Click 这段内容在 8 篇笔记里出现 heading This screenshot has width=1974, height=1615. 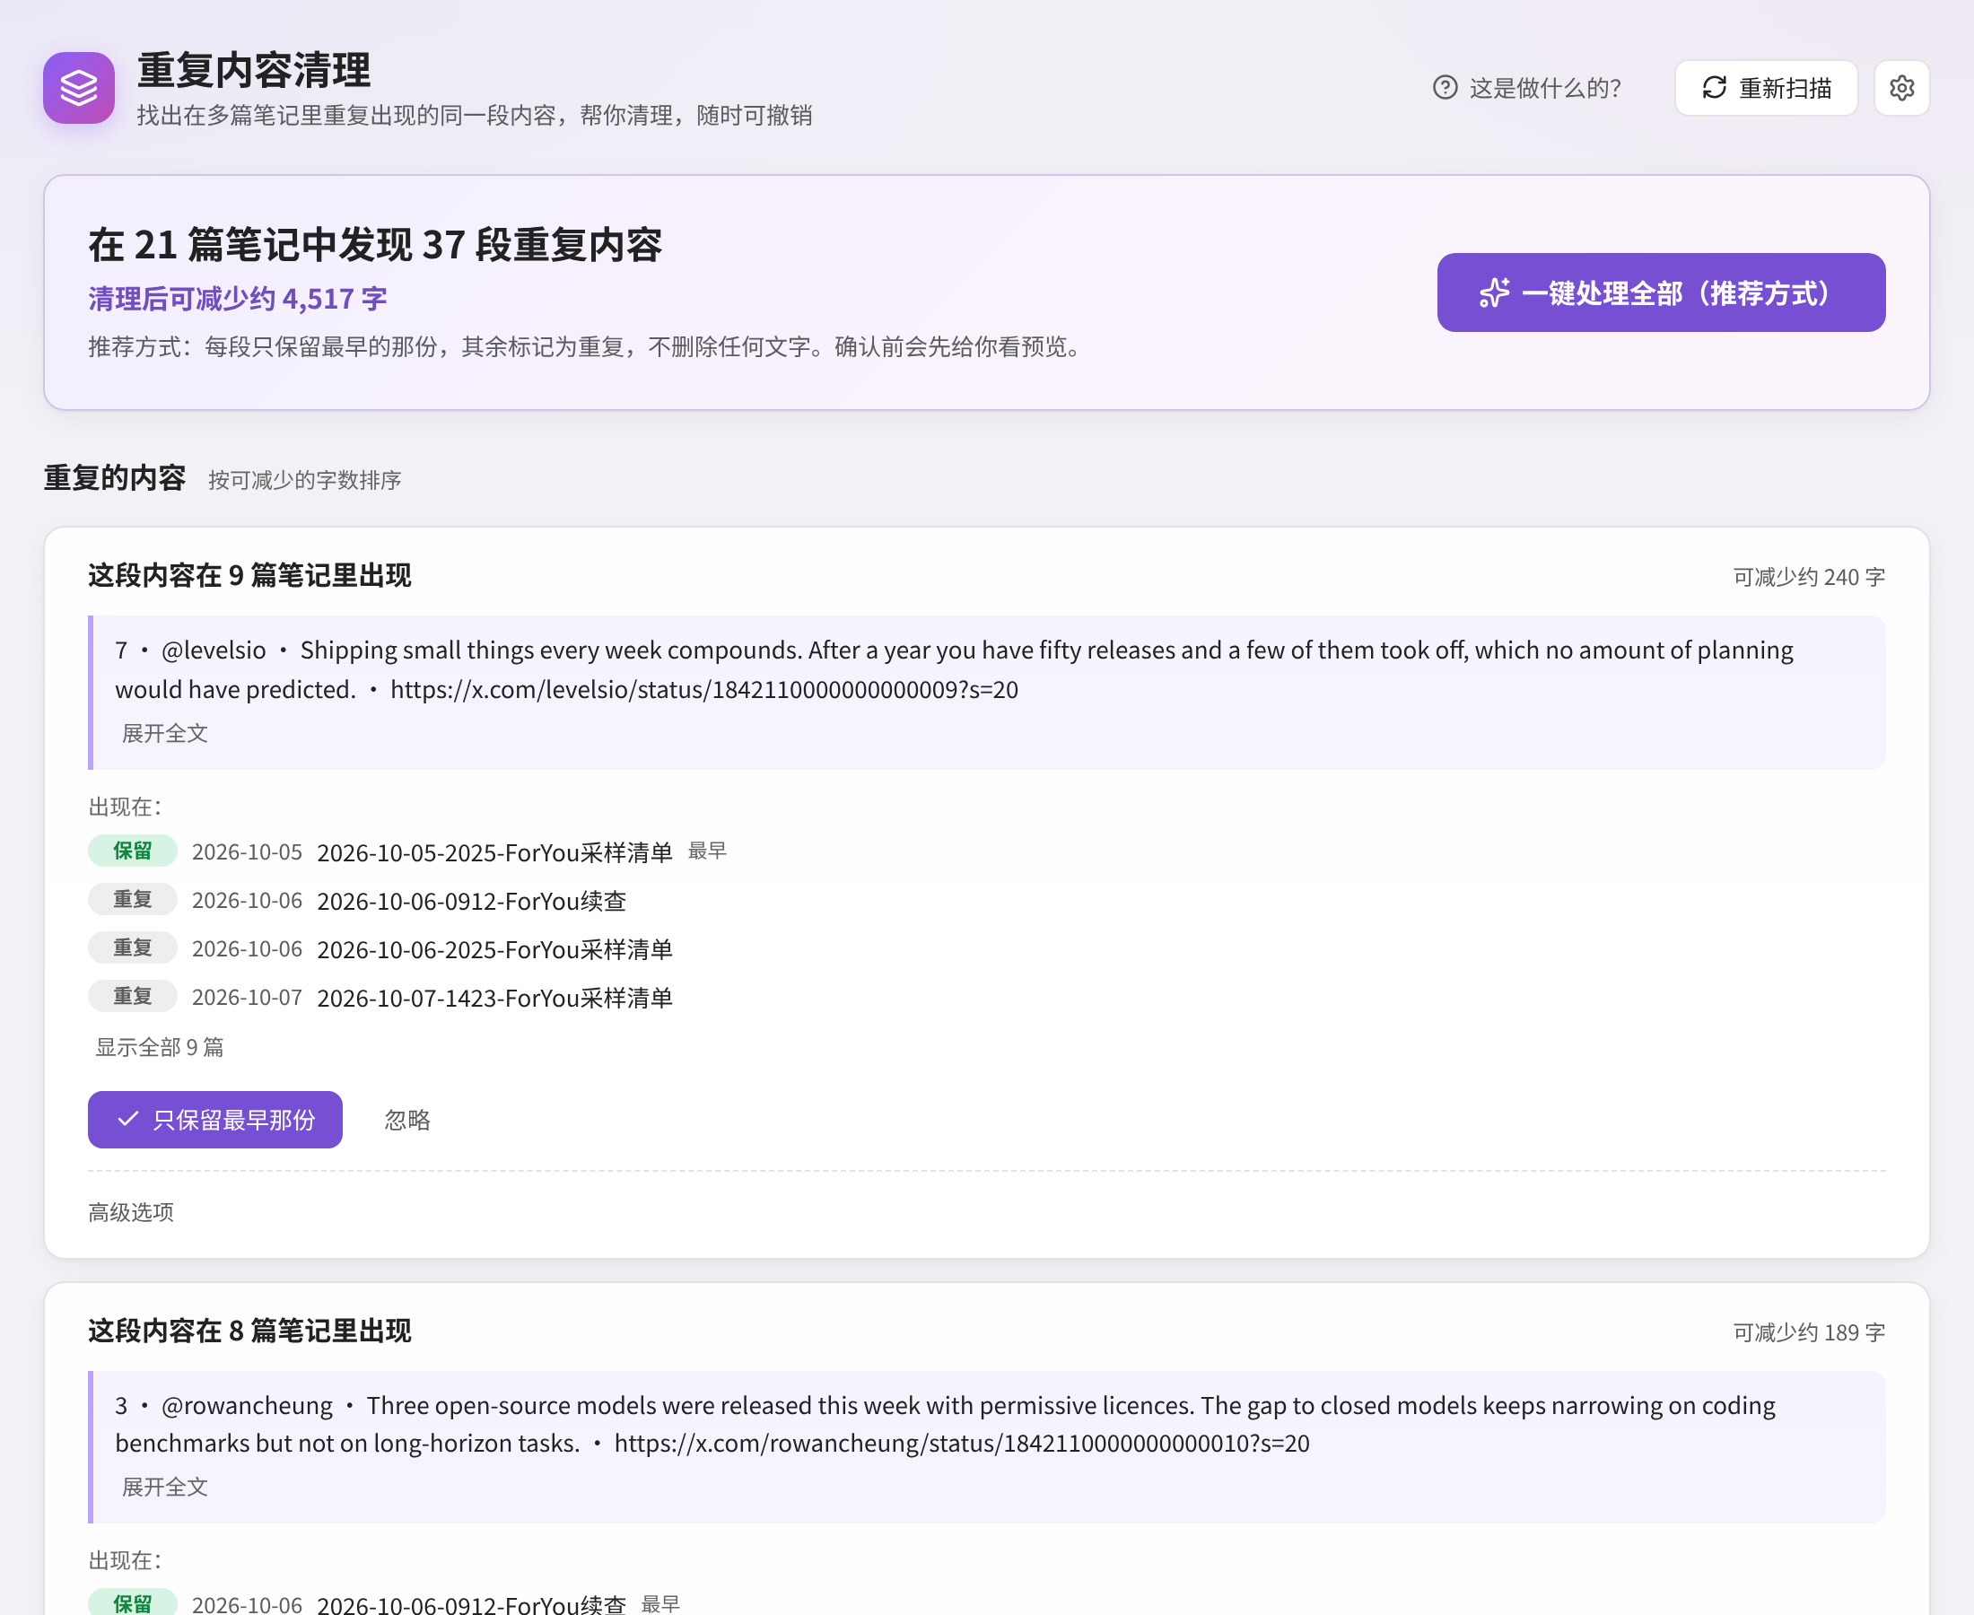coord(249,1331)
